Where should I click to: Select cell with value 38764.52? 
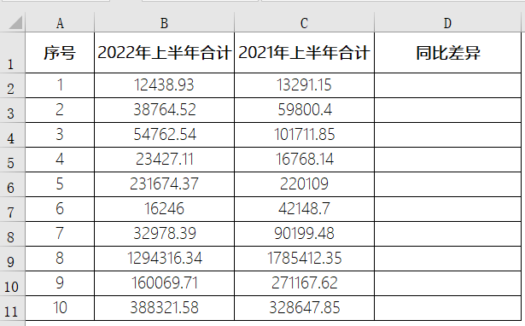click(164, 110)
